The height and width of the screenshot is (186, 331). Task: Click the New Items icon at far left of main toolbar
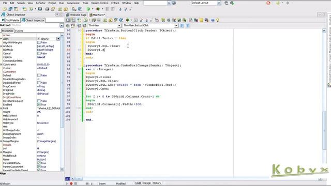5,9
